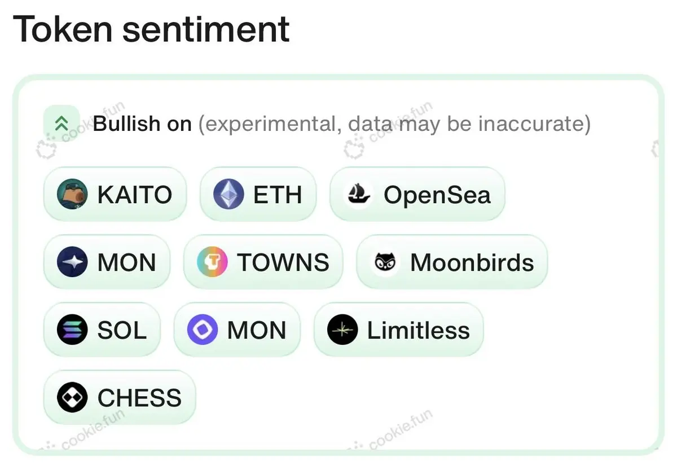Click the Ethereum diamond logo icon
Screen dimensions: 677x465
[228, 195]
